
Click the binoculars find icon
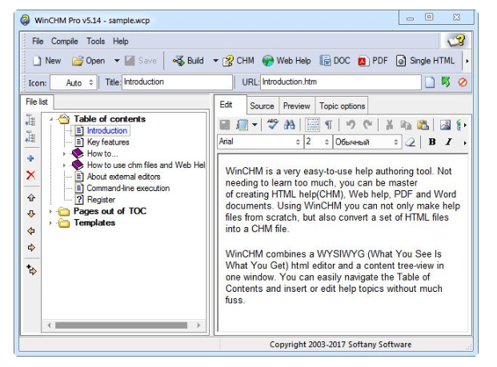[x=290, y=125]
